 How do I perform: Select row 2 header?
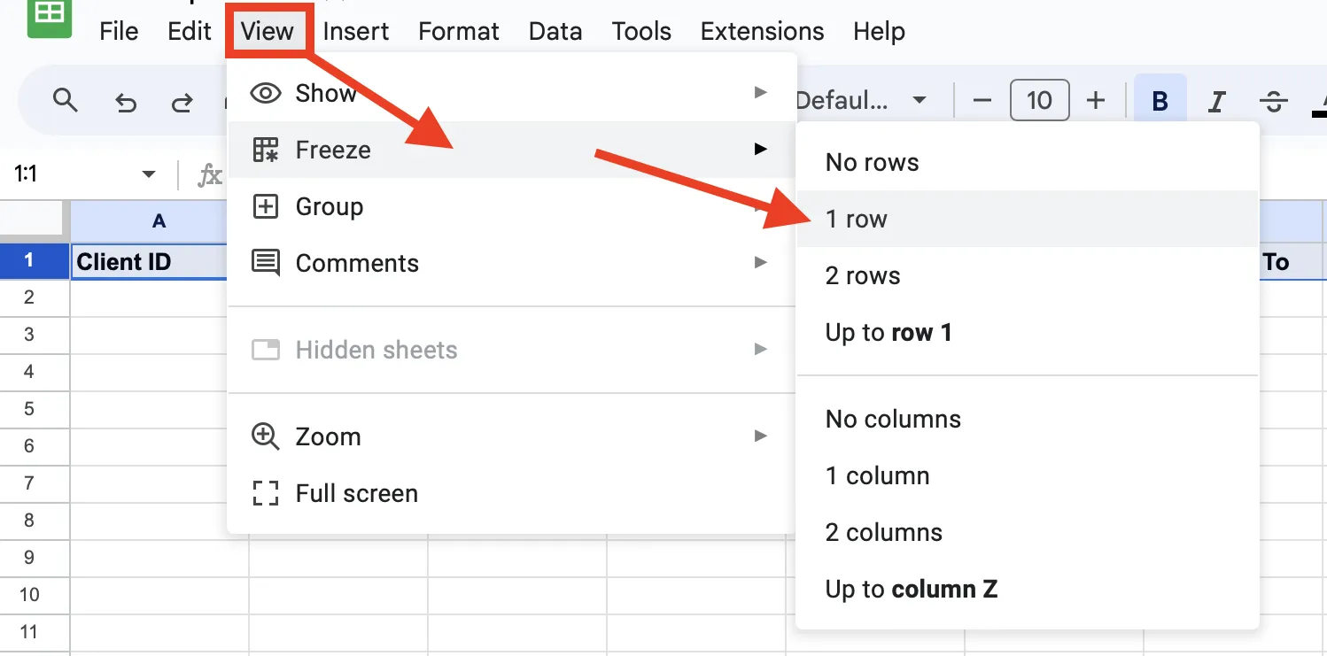35,297
